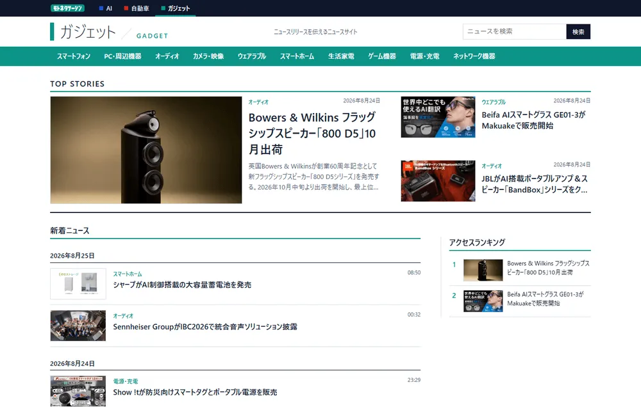Open ranking 2 Beifa glasses thumbnail
This screenshot has width=641, height=410.
tap(483, 301)
